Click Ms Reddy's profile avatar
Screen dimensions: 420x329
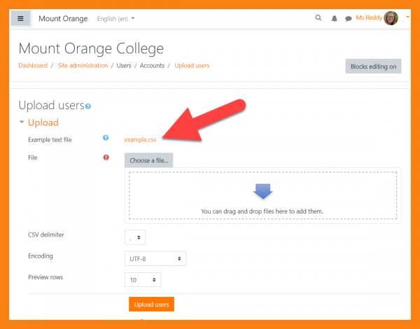click(391, 18)
